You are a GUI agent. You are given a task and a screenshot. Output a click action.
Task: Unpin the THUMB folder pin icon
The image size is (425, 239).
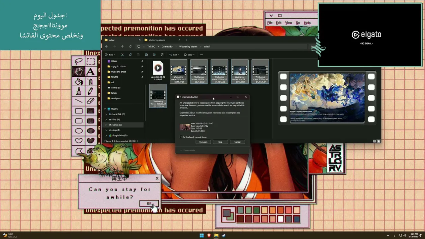(142, 77)
